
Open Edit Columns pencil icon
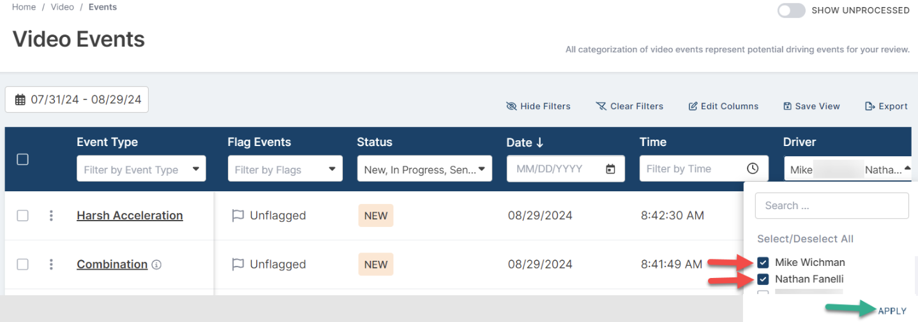pyautogui.click(x=693, y=106)
